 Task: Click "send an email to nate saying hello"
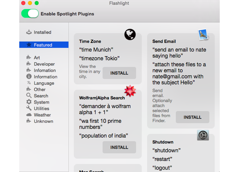[x=179, y=53]
